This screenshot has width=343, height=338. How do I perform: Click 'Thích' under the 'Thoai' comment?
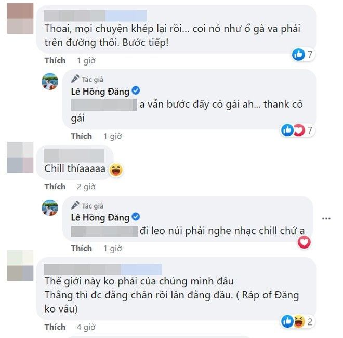click(x=55, y=60)
